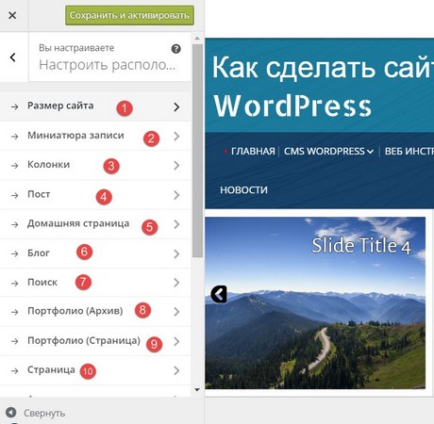Image resolution: width=434 pixels, height=424 pixels.
Task: Click the arrow icon beside Колонки
Action: [x=14, y=166]
